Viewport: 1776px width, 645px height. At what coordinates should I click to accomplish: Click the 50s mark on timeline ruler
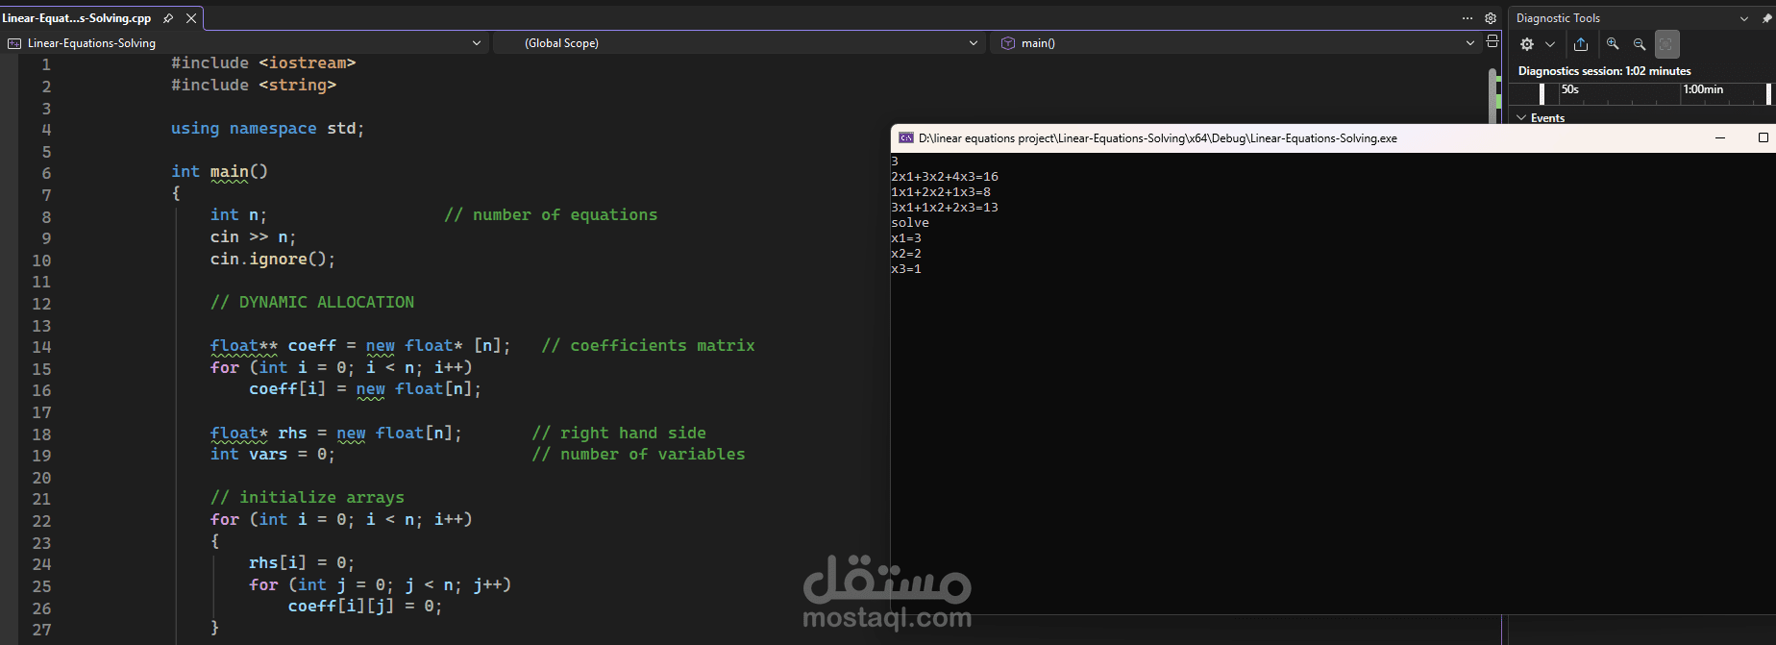point(1570,89)
